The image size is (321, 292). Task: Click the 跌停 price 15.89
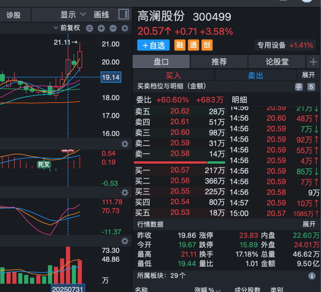(x=249, y=245)
